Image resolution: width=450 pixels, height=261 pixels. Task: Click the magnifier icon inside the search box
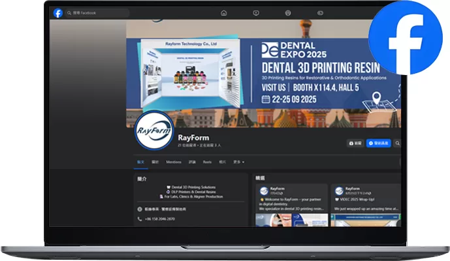pyautogui.click(x=69, y=13)
